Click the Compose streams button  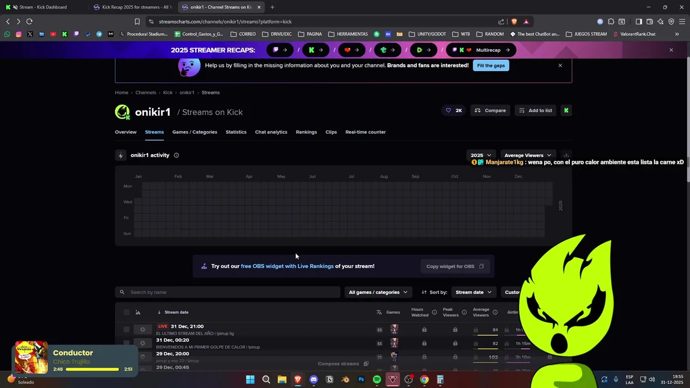pos(343,364)
